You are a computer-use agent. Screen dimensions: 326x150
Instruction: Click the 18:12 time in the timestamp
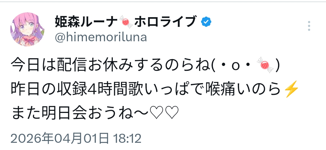(127, 139)
